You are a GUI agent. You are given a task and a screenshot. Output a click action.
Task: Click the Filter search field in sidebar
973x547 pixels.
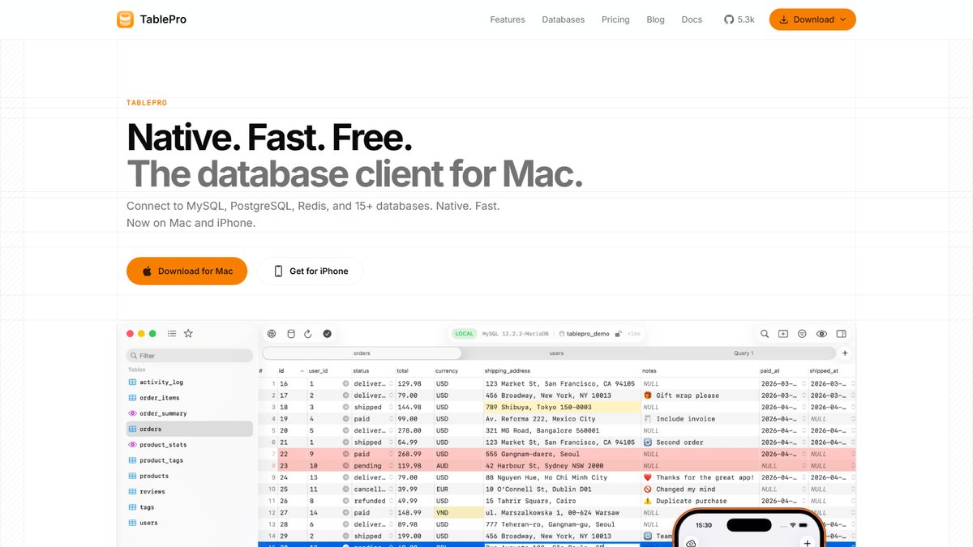190,355
